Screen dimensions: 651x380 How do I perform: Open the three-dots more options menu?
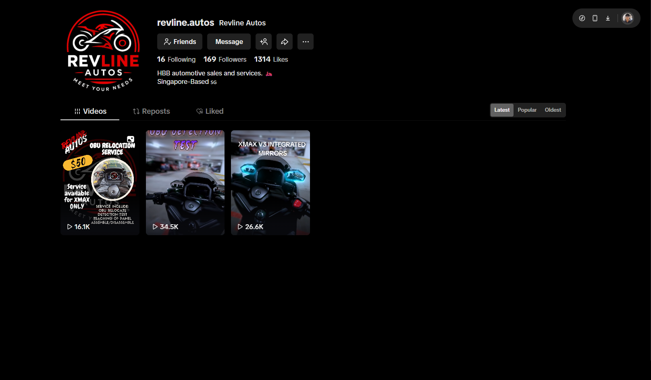pos(306,42)
